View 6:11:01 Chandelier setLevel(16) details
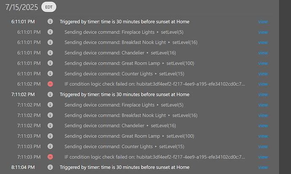Viewport: 291px width, 174px height. pyautogui.click(x=263, y=53)
